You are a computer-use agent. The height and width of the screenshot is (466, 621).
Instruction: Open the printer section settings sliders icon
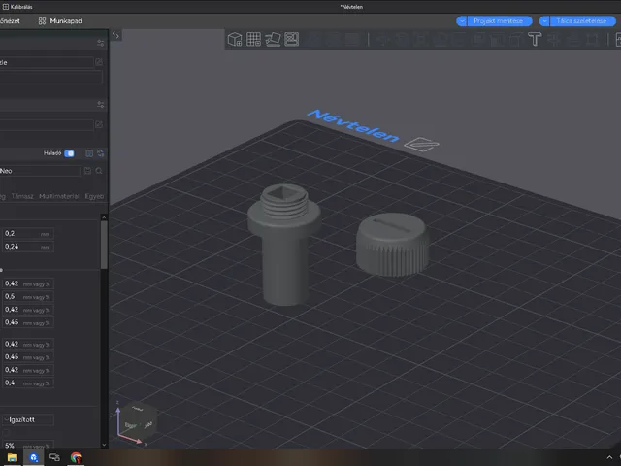[101, 43]
